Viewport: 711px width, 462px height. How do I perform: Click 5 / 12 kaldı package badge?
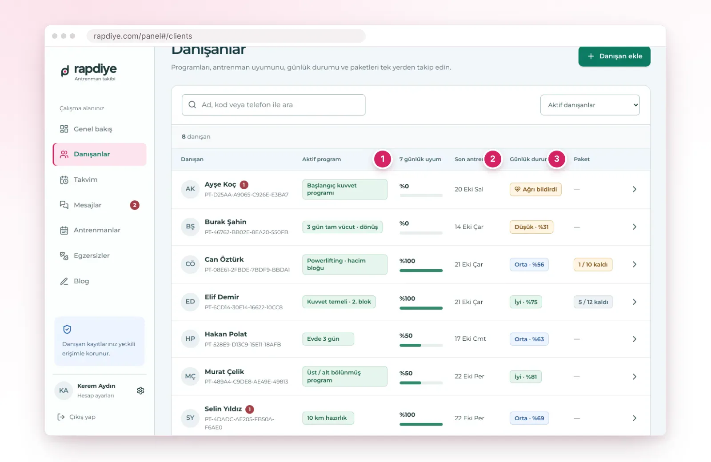[593, 302]
